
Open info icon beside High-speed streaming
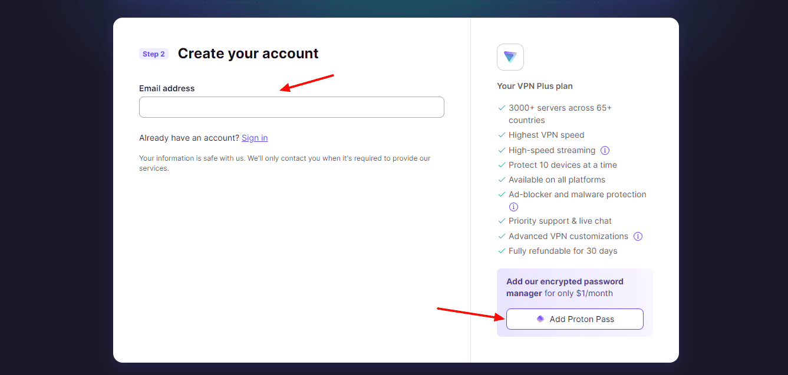605,150
